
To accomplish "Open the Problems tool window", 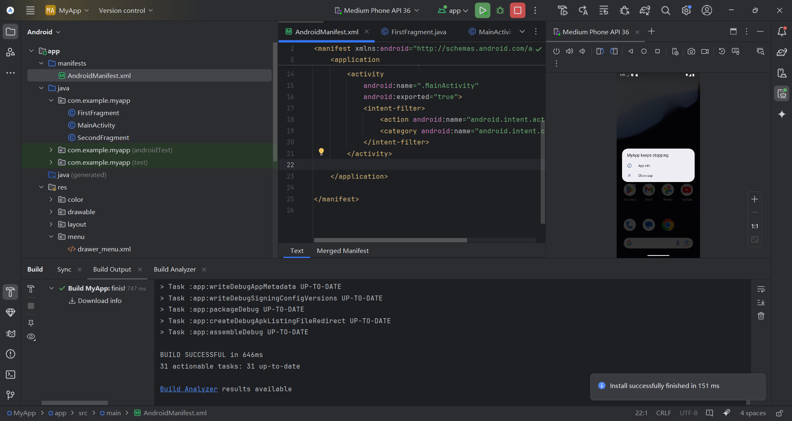I will pos(10,354).
